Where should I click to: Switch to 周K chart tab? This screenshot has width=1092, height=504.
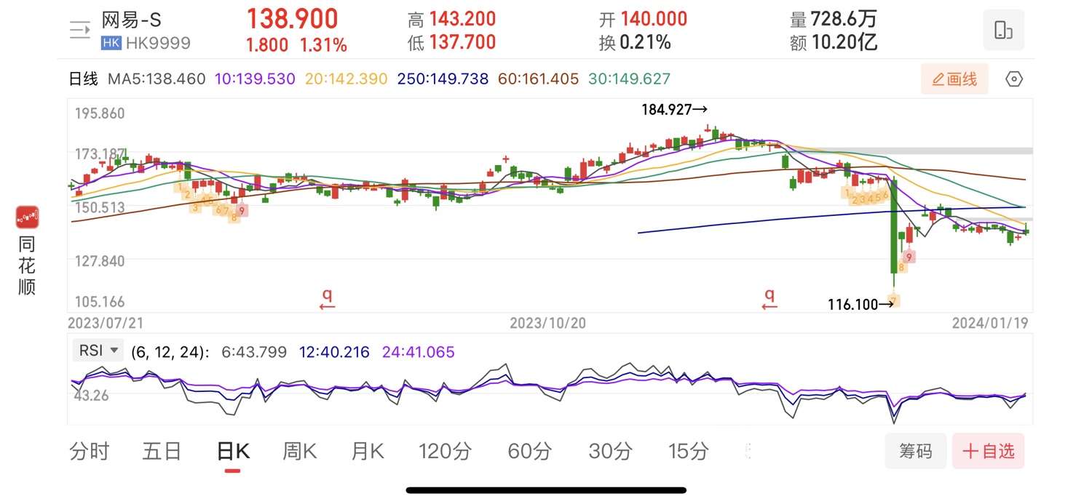pos(300,452)
